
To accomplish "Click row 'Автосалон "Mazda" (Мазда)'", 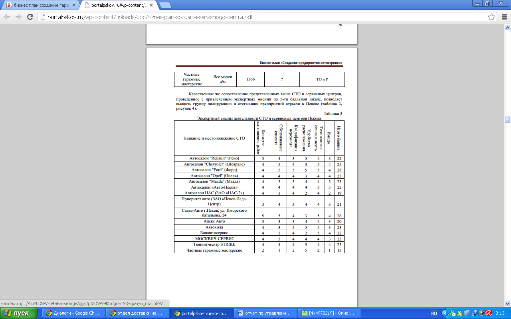I will point(214,181).
